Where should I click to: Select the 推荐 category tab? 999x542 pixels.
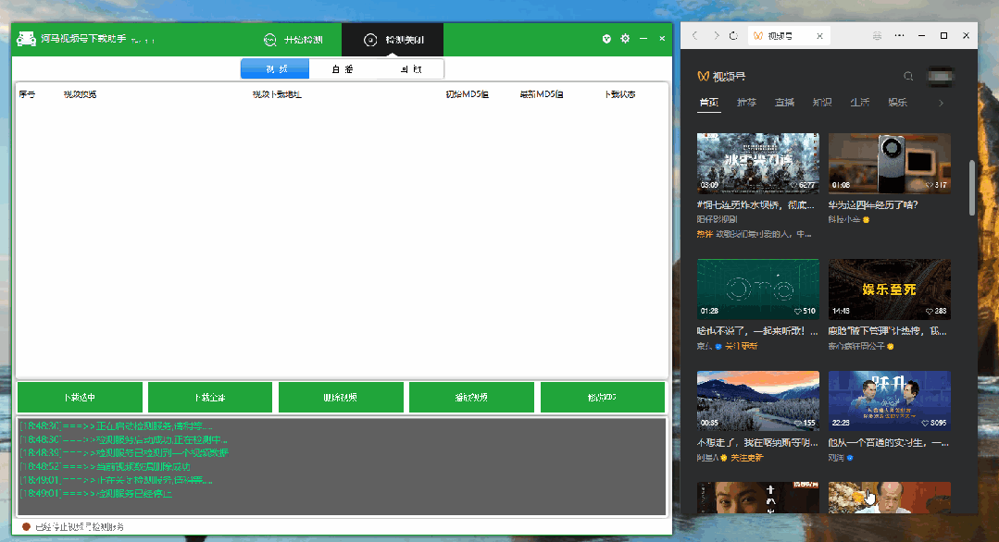click(x=746, y=103)
